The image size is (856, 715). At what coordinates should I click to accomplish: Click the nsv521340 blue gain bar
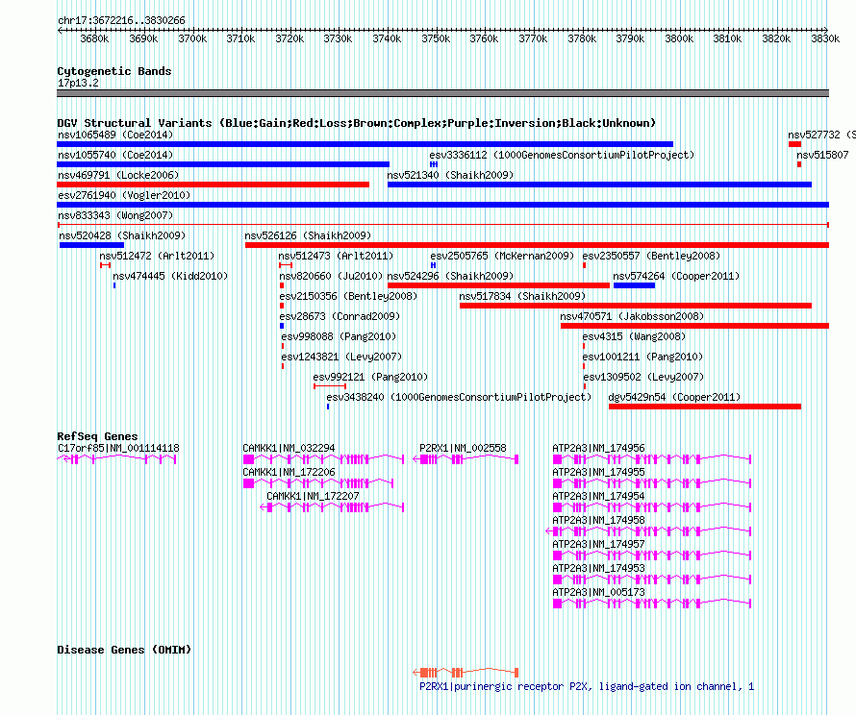599,185
